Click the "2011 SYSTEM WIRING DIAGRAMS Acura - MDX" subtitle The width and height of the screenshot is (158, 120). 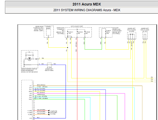[x=87, y=10]
